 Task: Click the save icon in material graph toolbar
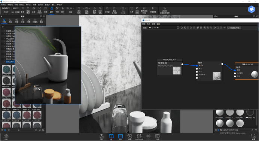(x=178, y=28)
